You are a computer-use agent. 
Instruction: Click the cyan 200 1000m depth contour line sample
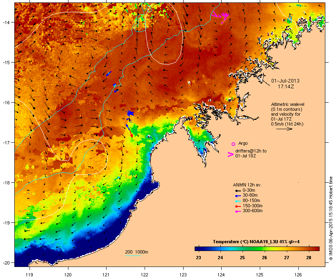tap(133, 256)
